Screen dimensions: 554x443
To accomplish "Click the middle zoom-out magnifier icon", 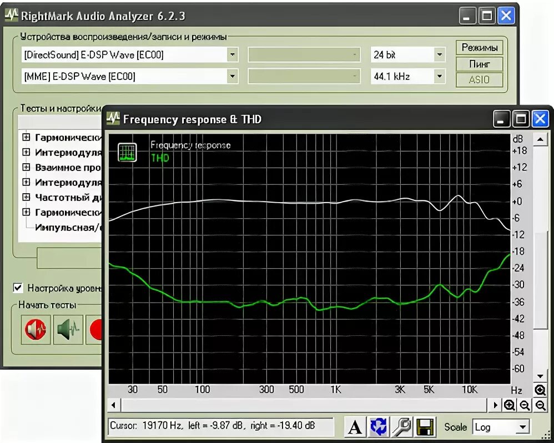I will tap(525, 405).
